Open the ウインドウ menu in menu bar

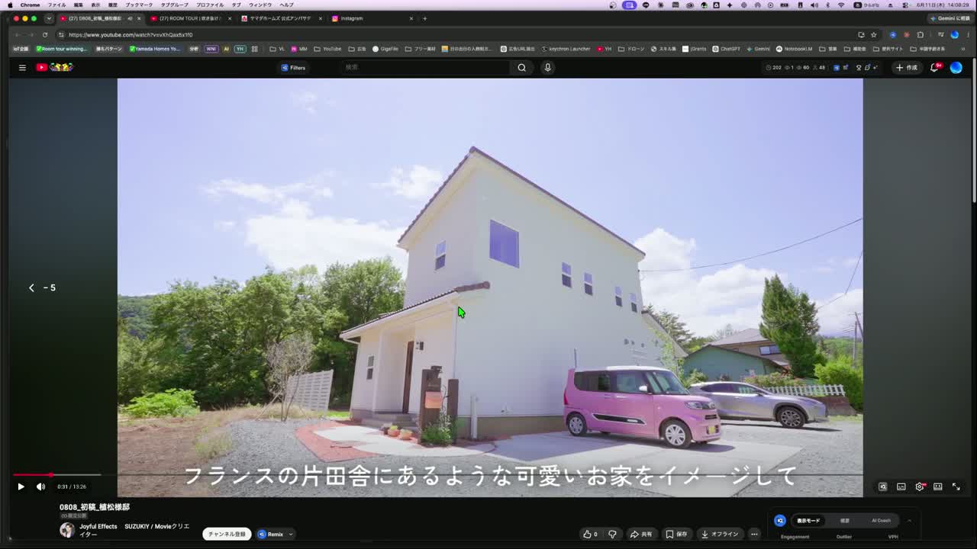tap(260, 5)
